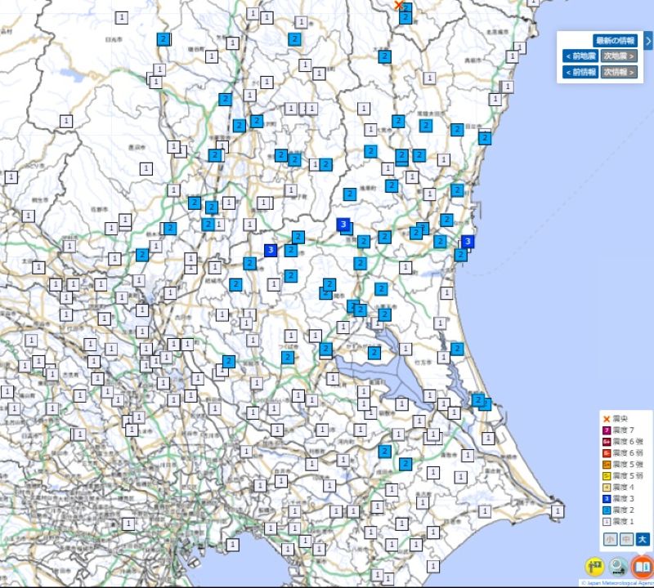The image size is (654, 588).
Task: Select the 大 (large) marker size
Action: click(x=643, y=539)
